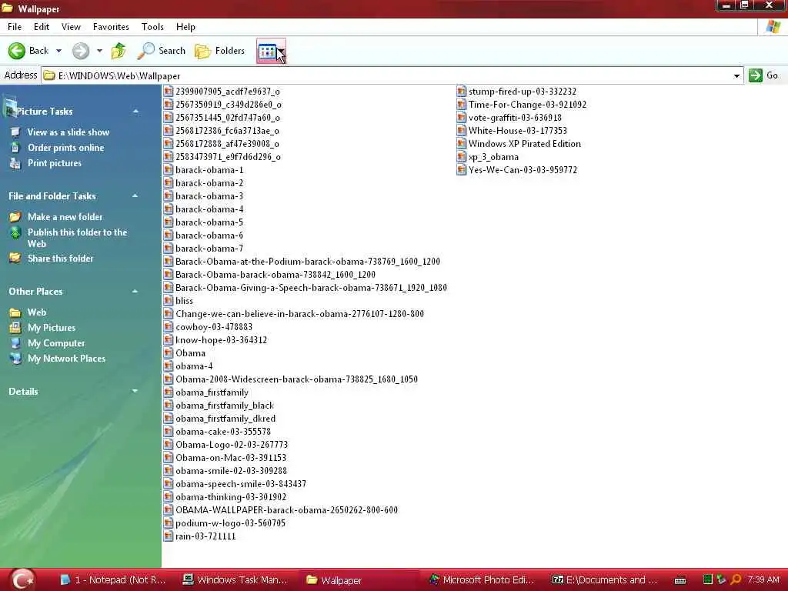Switch to E:\Documents and taskbar button
Viewport: 788px width, 591px height.
pyautogui.click(x=605, y=580)
